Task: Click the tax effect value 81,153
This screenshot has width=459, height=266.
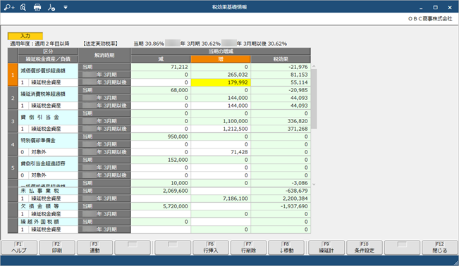Action: point(281,75)
